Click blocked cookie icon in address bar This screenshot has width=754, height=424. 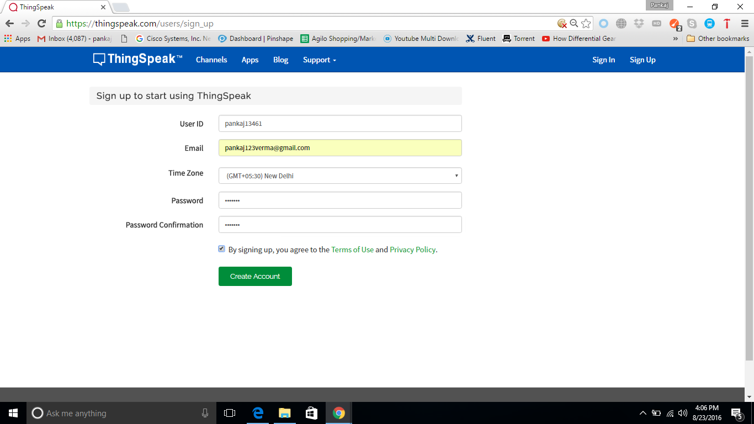pos(562,23)
